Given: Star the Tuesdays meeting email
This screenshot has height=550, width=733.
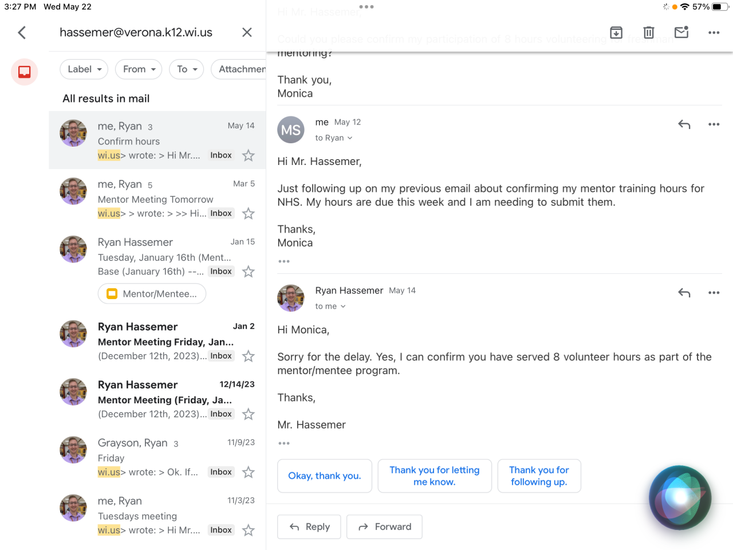Looking at the screenshot, I should (x=249, y=531).
